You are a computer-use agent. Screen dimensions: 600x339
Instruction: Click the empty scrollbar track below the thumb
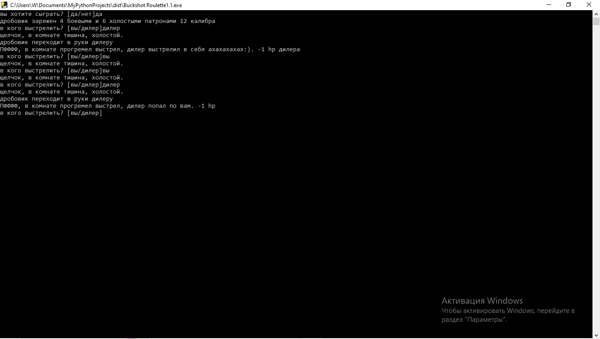(x=596, y=177)
